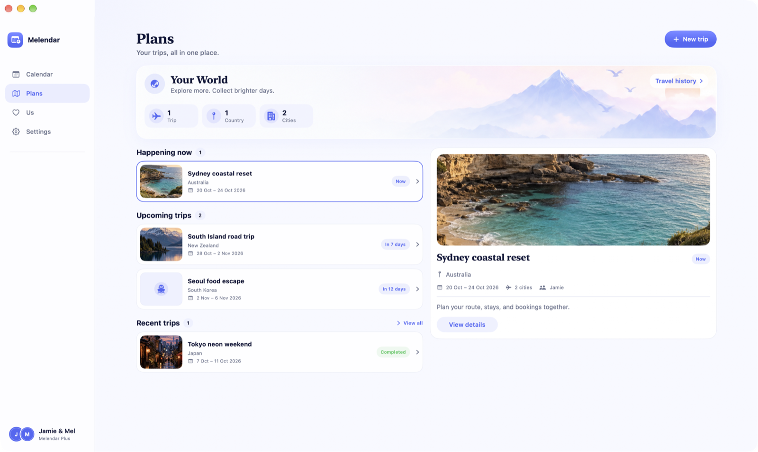Click the Plans map icon in the sidebar
Screen dimensions: 758x452
pos(16,94)
